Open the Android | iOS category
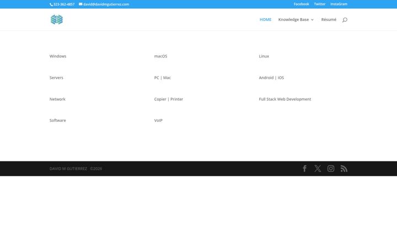 coord(271,78)
